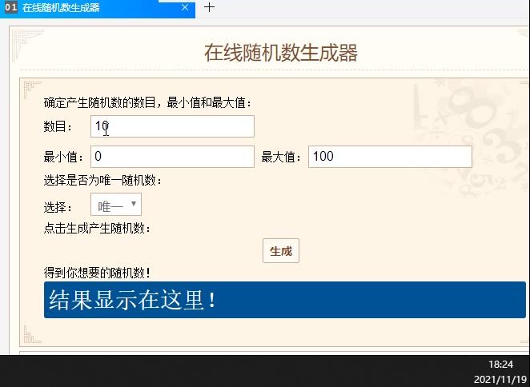Image resolution: width=530 pixels, height=387 pixels.
Task: Click the taskbar clock showing 18:24
Action: tap(500, 365)
